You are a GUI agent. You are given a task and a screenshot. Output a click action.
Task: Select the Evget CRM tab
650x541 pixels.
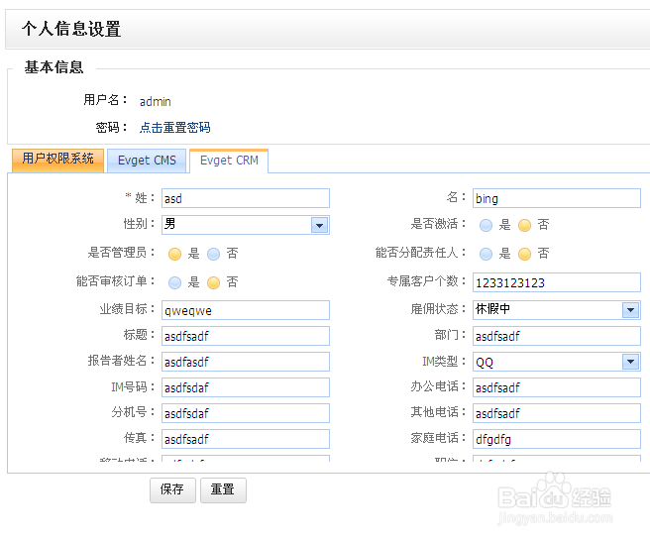[x=229, y=161]
